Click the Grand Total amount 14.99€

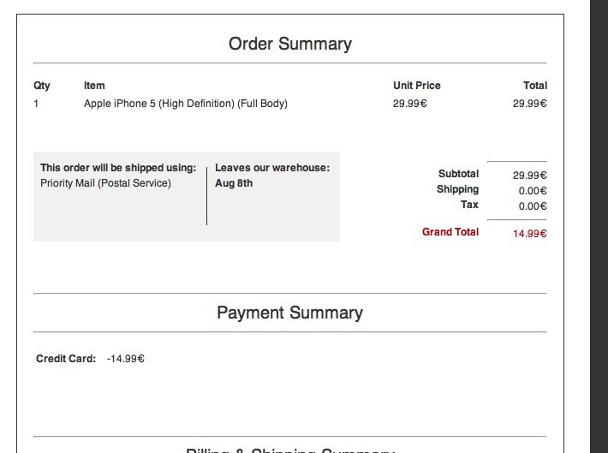coord(530,234)
